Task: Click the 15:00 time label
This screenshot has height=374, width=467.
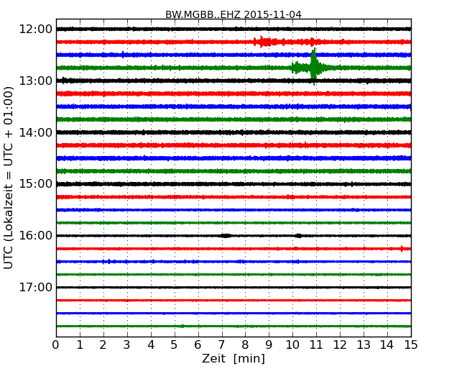Action: tap(35, 184)
